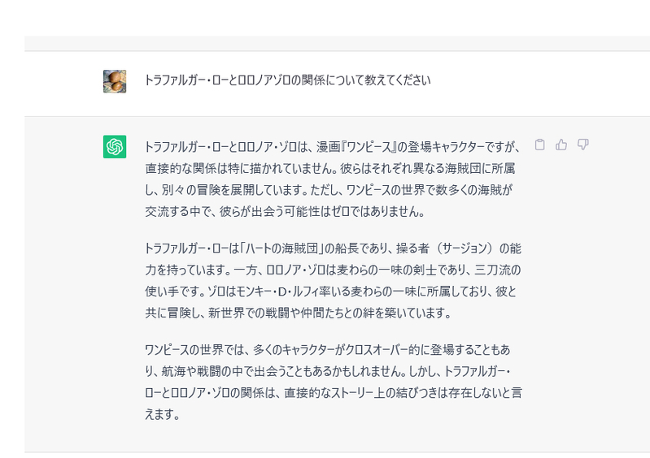650x458 pixels.
Task: Click the green ChatGPT logo icon
Action: coord(115,146)
